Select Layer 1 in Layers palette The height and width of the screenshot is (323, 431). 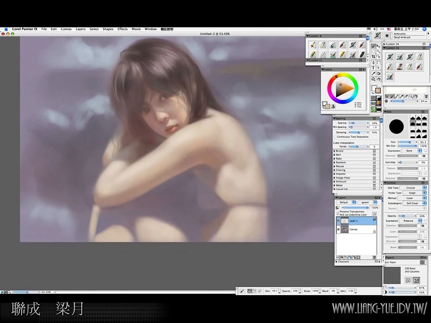356,221
